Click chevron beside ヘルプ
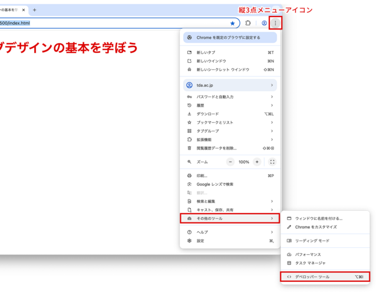The height and width of the screenshot is (293, 377). pyautogui.click(x=272, y=232)
